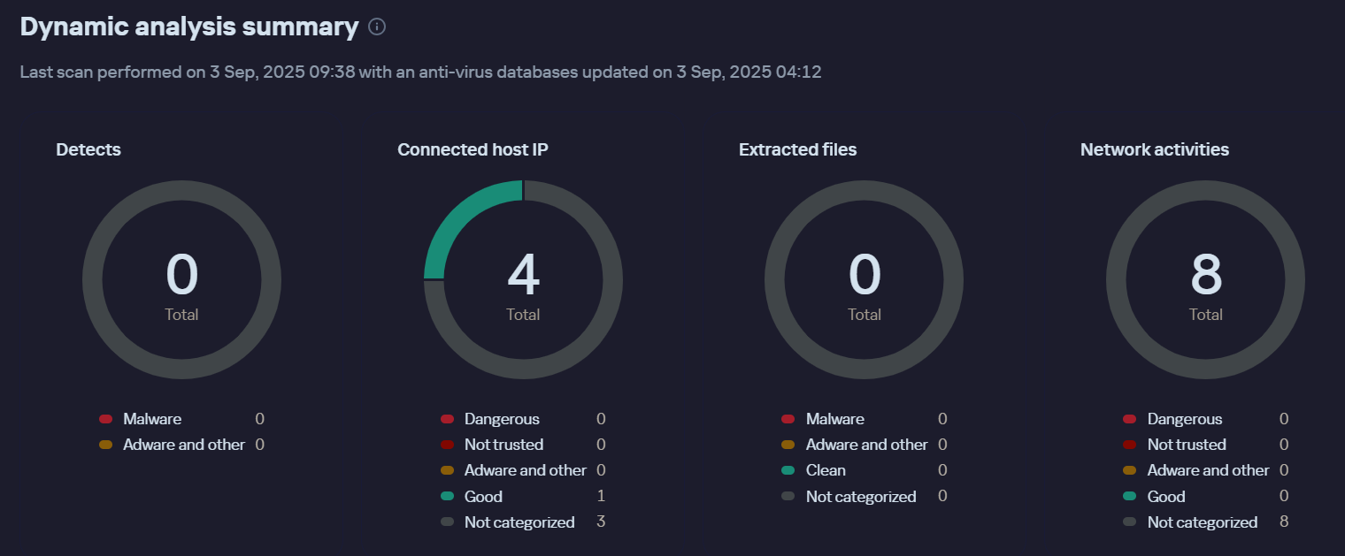Click the Network activities total of 8
Viewport: 1345px width, 556px height.
click(x=1206, y=278)
